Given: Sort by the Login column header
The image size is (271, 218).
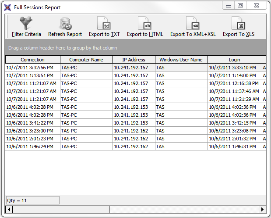Looking at the screenshot, I should [x=234, y=60].
